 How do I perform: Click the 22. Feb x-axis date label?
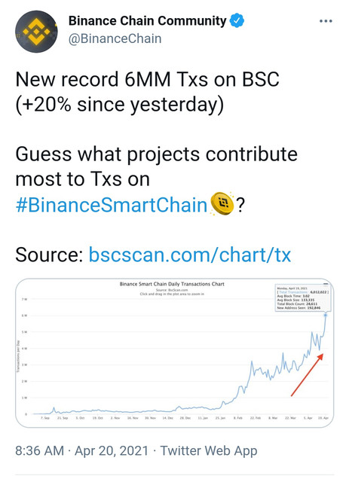256,418
